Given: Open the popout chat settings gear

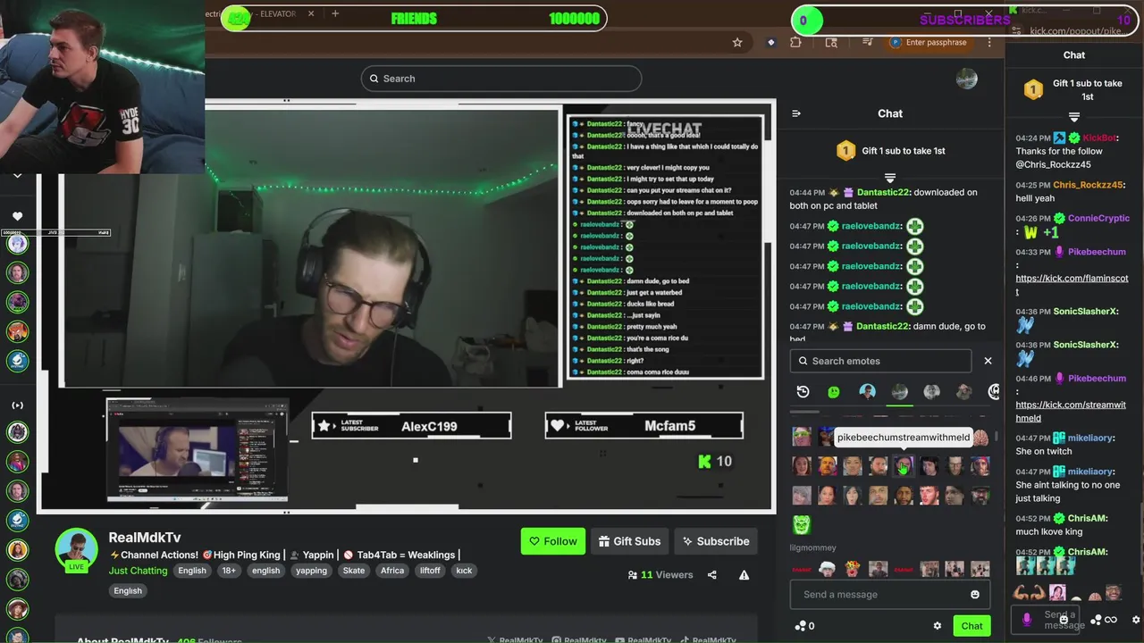Looking at the screenshot, I should pos(1136,620).
